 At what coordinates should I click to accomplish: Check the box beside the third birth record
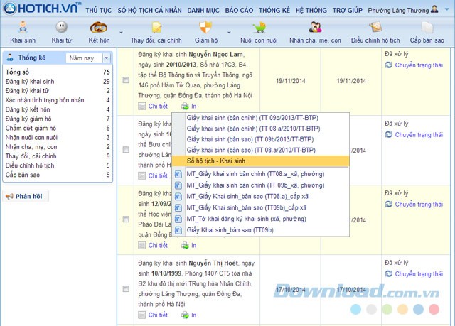pyautogui.click(x=126, y=219)
